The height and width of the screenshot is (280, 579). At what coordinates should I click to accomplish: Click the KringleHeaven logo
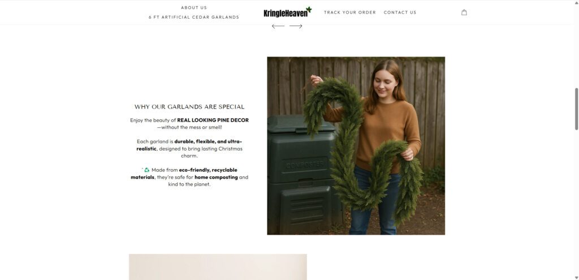(288, 12)
